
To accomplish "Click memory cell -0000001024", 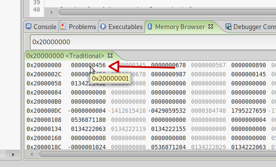I will tap(87, 147).
